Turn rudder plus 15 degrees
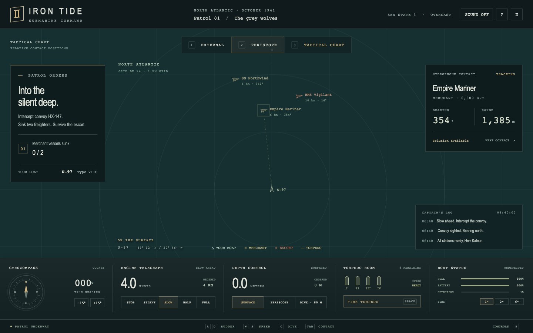This screenshot has height=333, width=533. [97, 303]
